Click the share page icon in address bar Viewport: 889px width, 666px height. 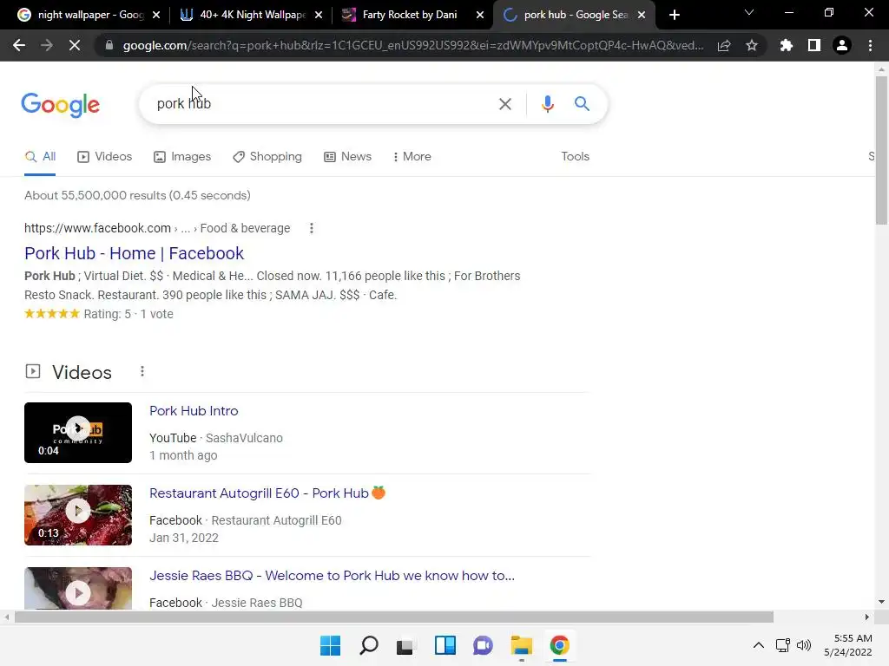pos(723,46)
